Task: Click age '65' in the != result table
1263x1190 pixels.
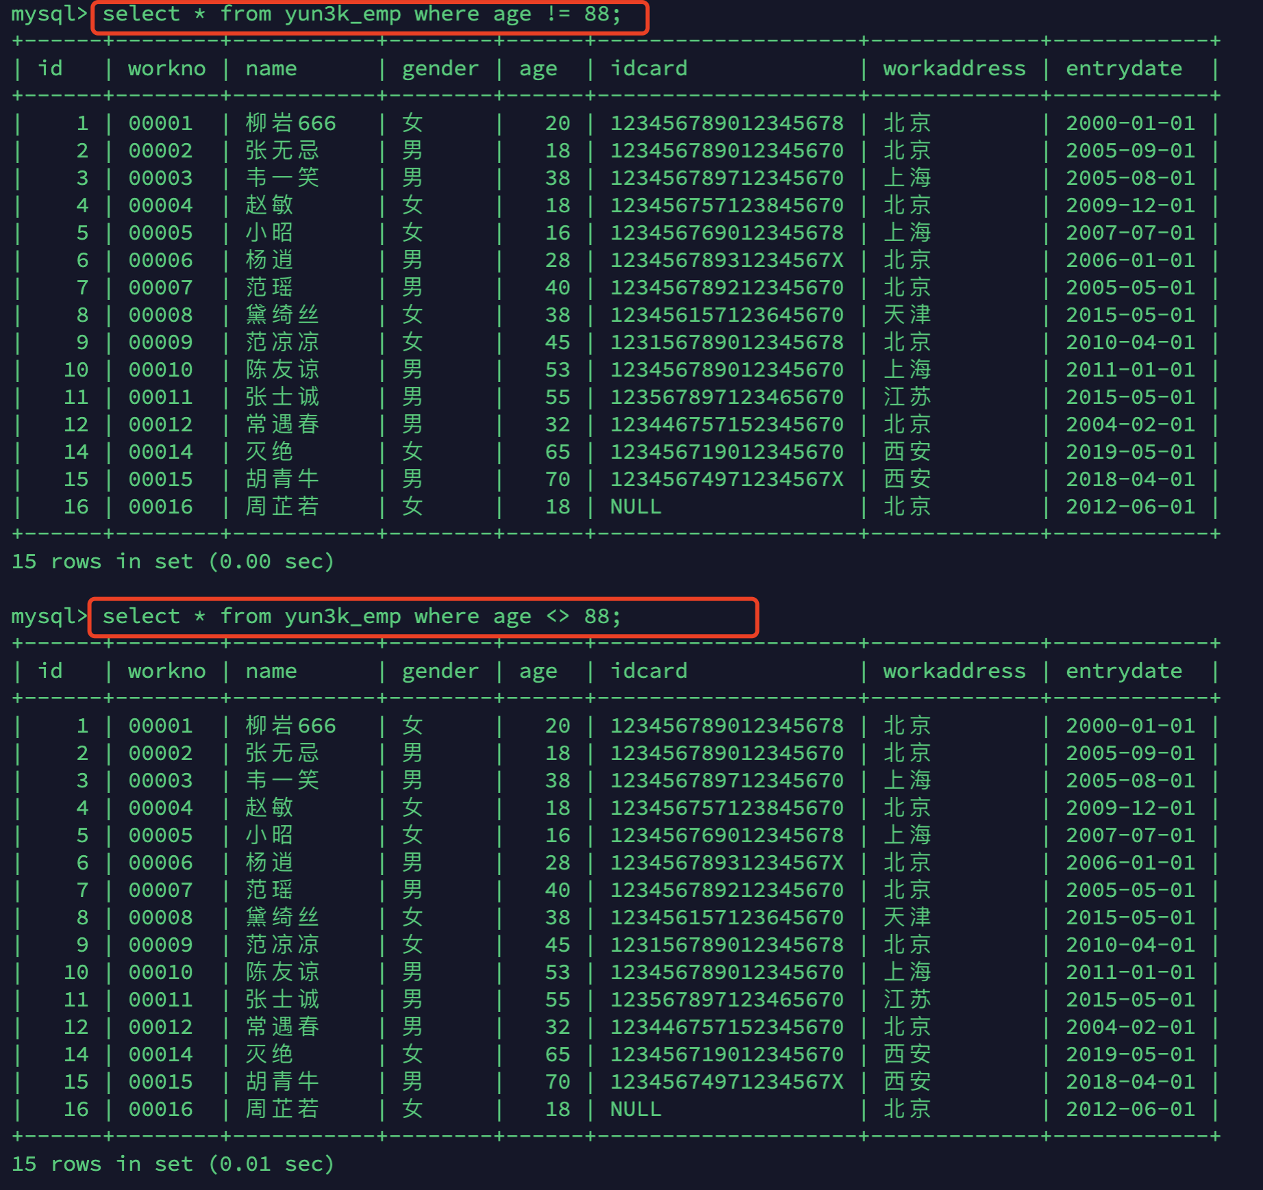Action: click(558, 452)
